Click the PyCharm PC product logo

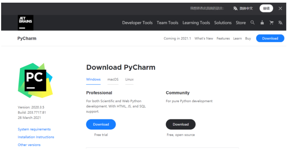click(x=35, y=80)
